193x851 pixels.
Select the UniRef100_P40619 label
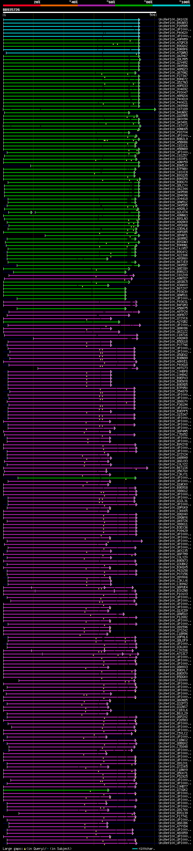[x=173, y=99]
